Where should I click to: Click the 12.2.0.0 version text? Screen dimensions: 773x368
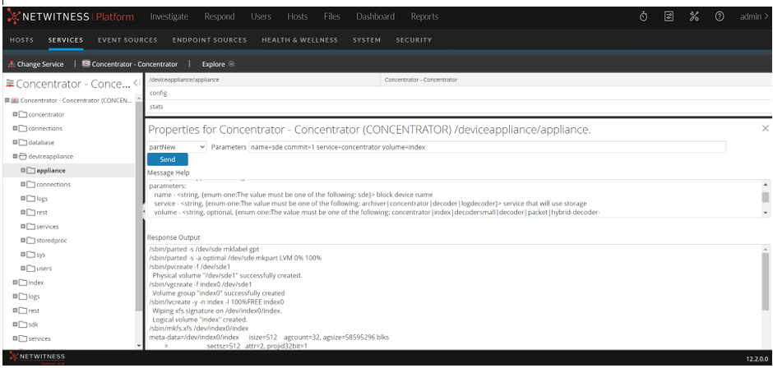[x=757, y=359]
